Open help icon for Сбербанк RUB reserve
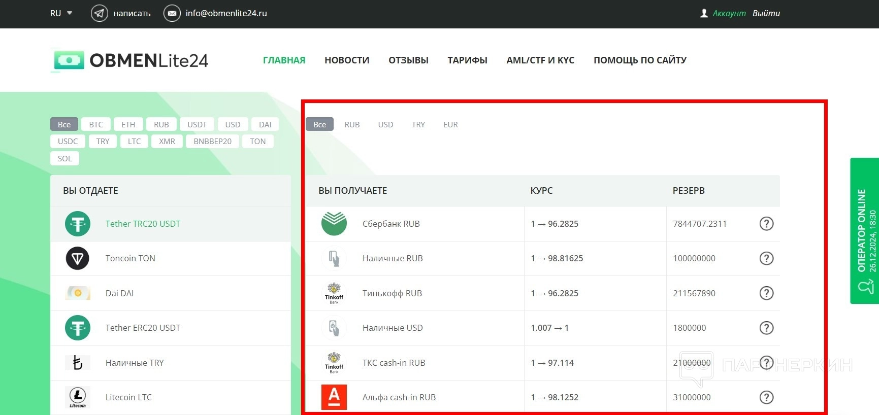 (x=766, y=224)
